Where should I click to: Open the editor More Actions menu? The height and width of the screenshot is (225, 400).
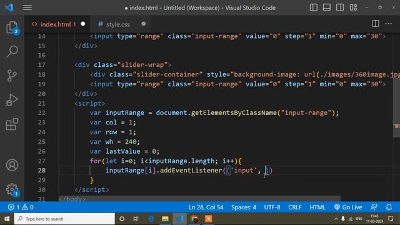point(389,24)
